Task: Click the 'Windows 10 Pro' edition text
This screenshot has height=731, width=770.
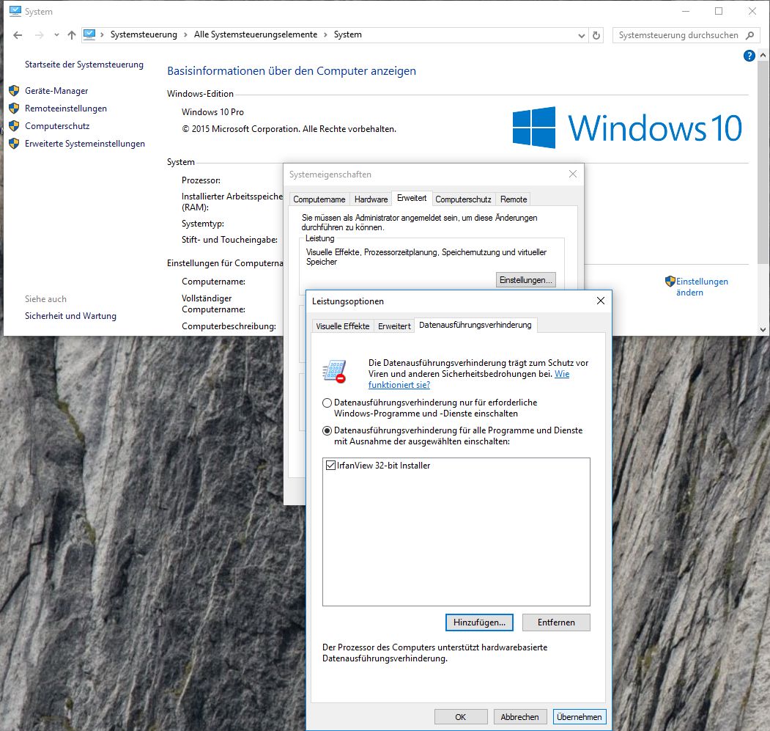Action: 212,112
